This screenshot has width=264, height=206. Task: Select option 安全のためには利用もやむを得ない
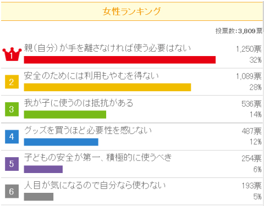91,76
